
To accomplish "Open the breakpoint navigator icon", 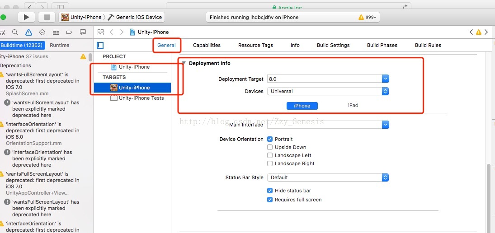I will (70, 32).
